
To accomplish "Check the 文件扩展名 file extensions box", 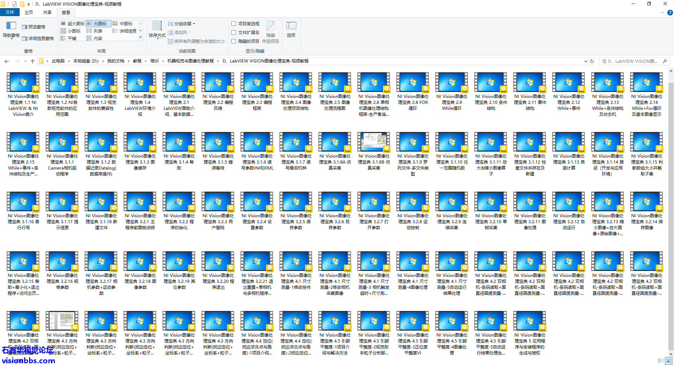I will 234,32.
